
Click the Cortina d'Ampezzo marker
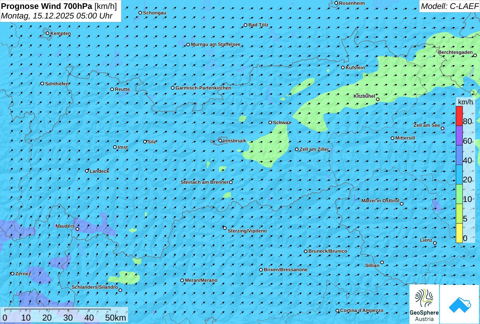[x=337, y=311]
